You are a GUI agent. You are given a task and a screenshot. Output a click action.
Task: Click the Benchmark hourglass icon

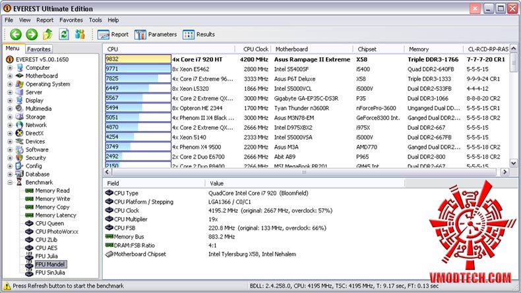click(20, 182)
